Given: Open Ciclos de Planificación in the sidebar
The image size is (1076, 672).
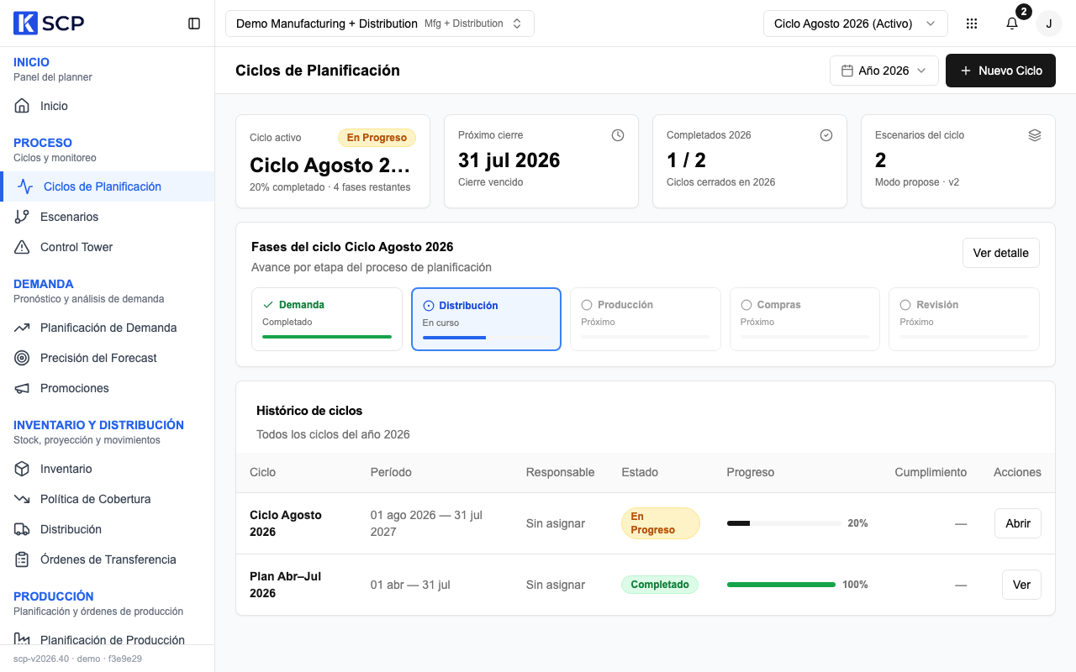Looking at the screenshot, I should [x=108, y=186].
